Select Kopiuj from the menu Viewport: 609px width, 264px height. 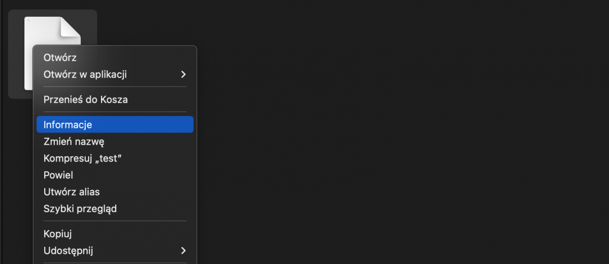point(58,234)
